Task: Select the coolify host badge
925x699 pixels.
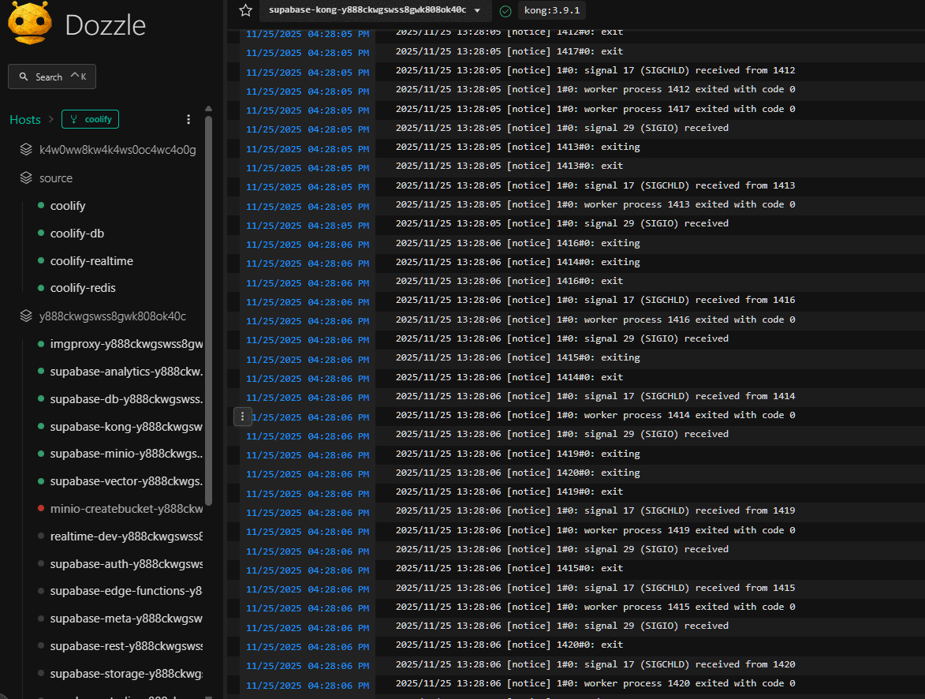Action: pyautogui.click(x=90, y=119)
